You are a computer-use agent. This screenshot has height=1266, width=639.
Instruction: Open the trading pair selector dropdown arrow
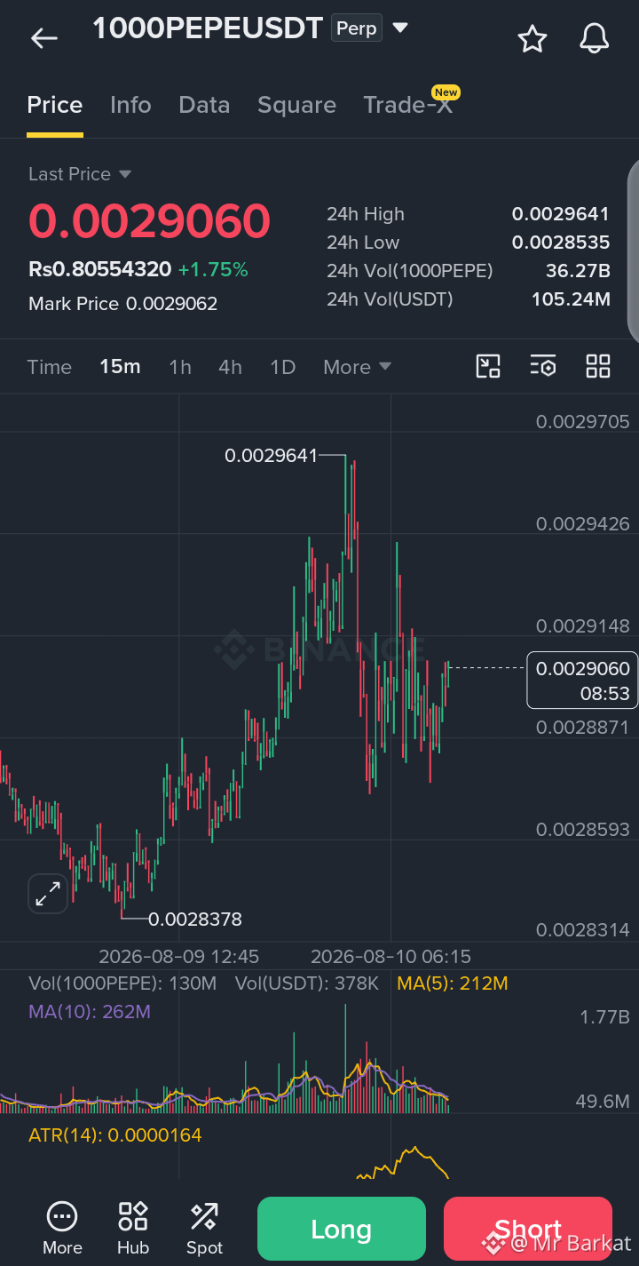(400, 28)
